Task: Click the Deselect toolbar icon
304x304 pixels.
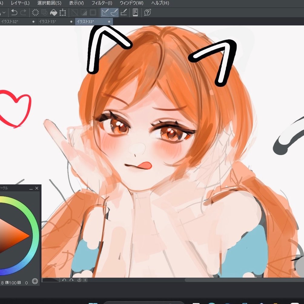Action: click(75, 13)
